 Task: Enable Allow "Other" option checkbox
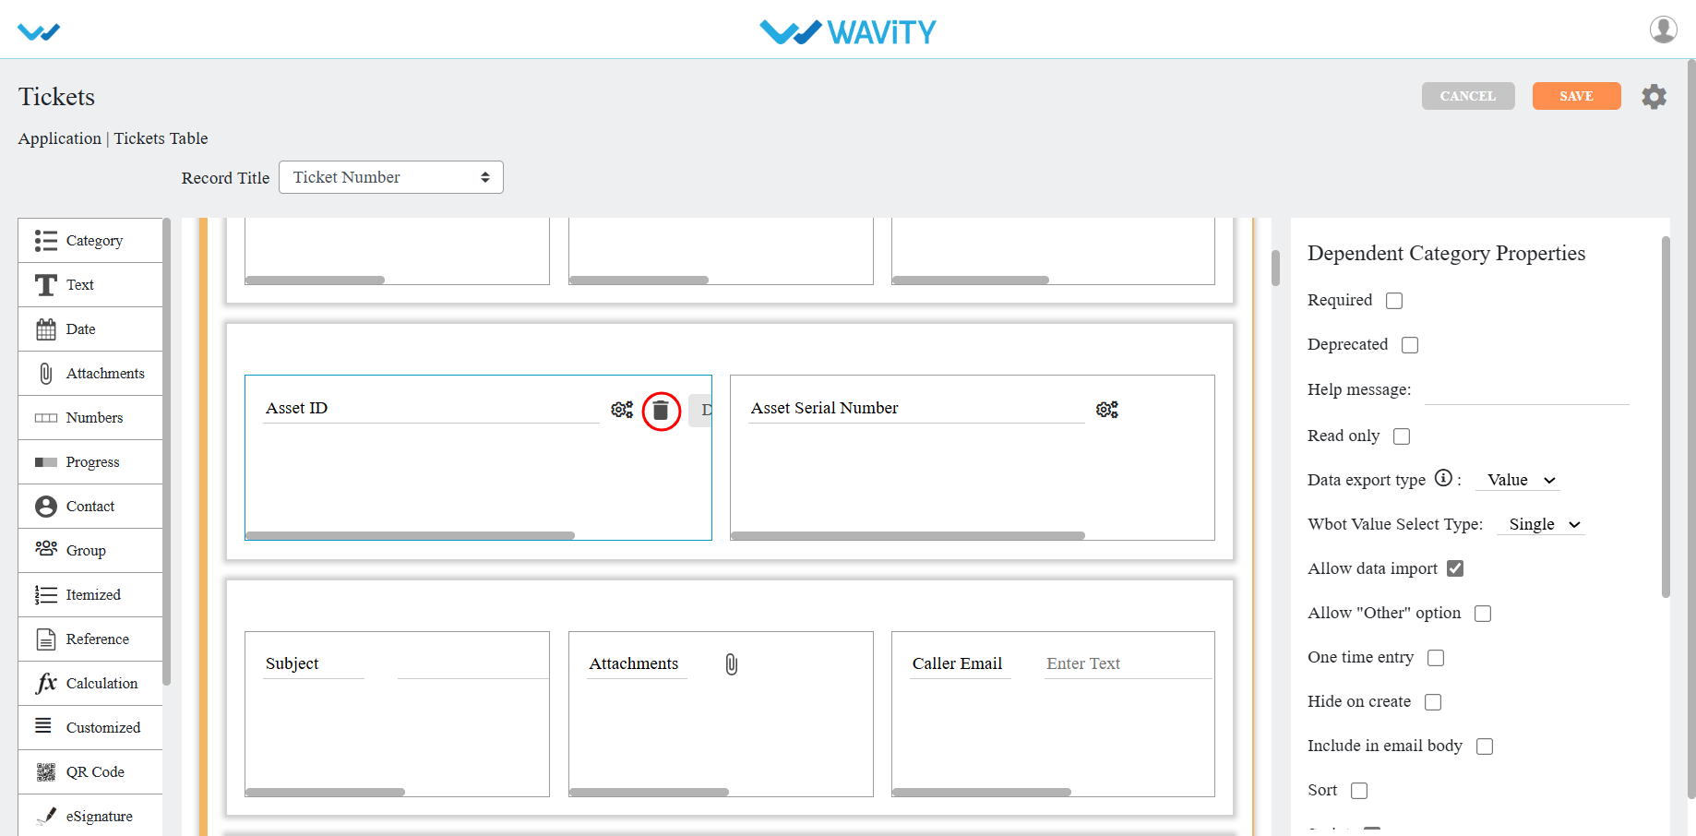[1483, 614]
